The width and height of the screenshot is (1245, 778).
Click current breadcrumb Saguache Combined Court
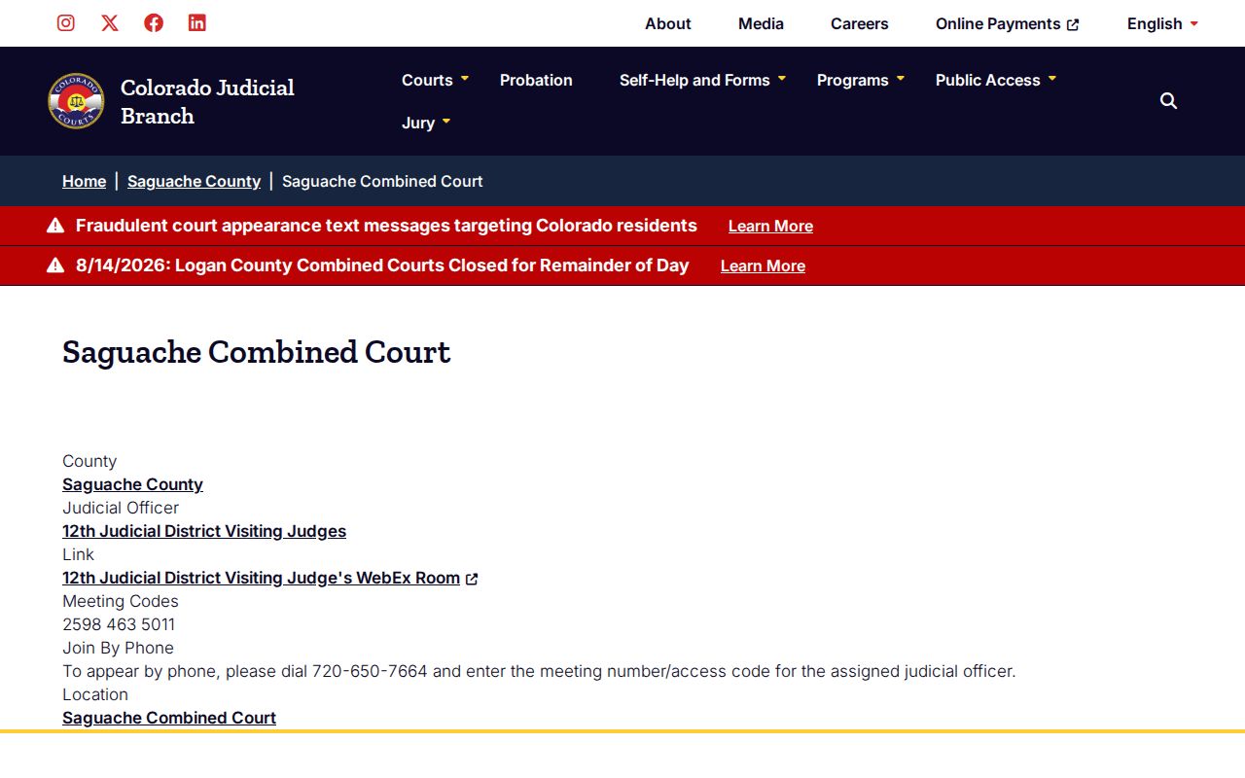[382, 181]
